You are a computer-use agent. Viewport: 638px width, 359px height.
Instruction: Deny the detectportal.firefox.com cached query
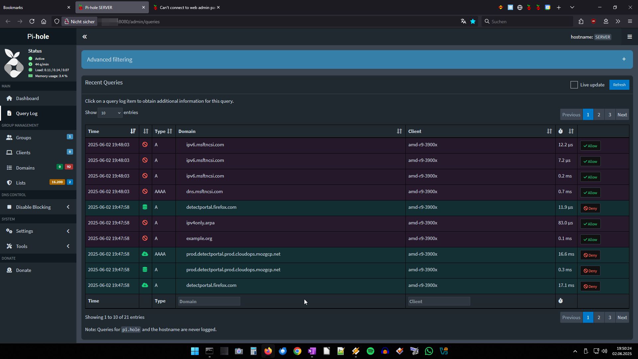coord(590,208)
